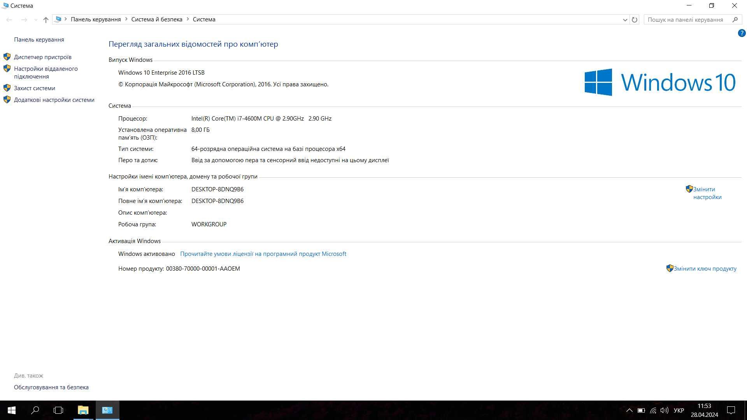Open recent locations dropdown arrow
Image resolution: width=747 pixels, height=420 pixels.
(x=36, y=20)
